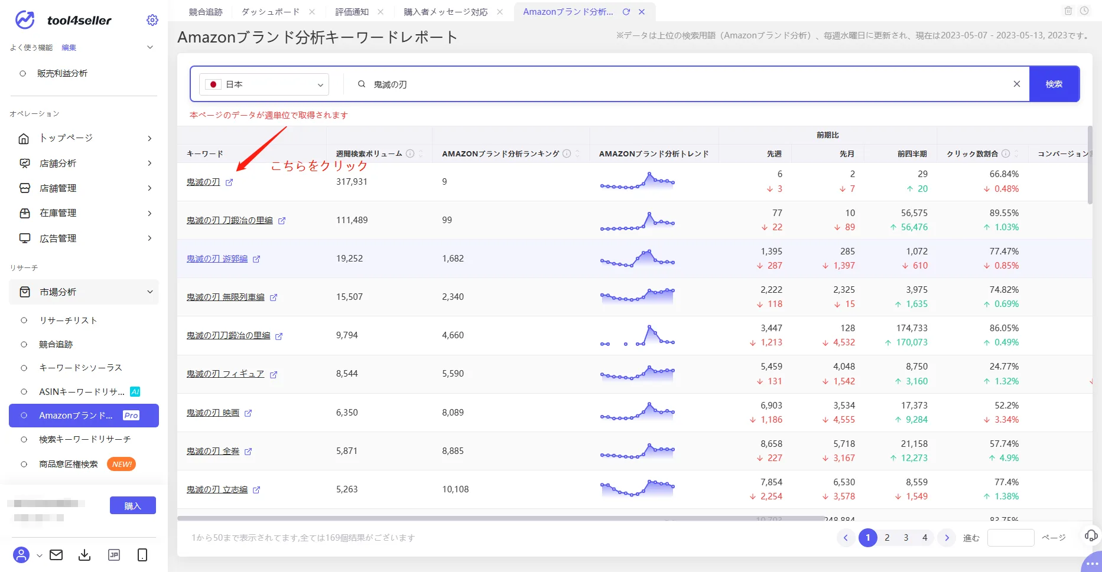
Task: Open the download icon in sidebar footer
Action: (x=84, y=555)
